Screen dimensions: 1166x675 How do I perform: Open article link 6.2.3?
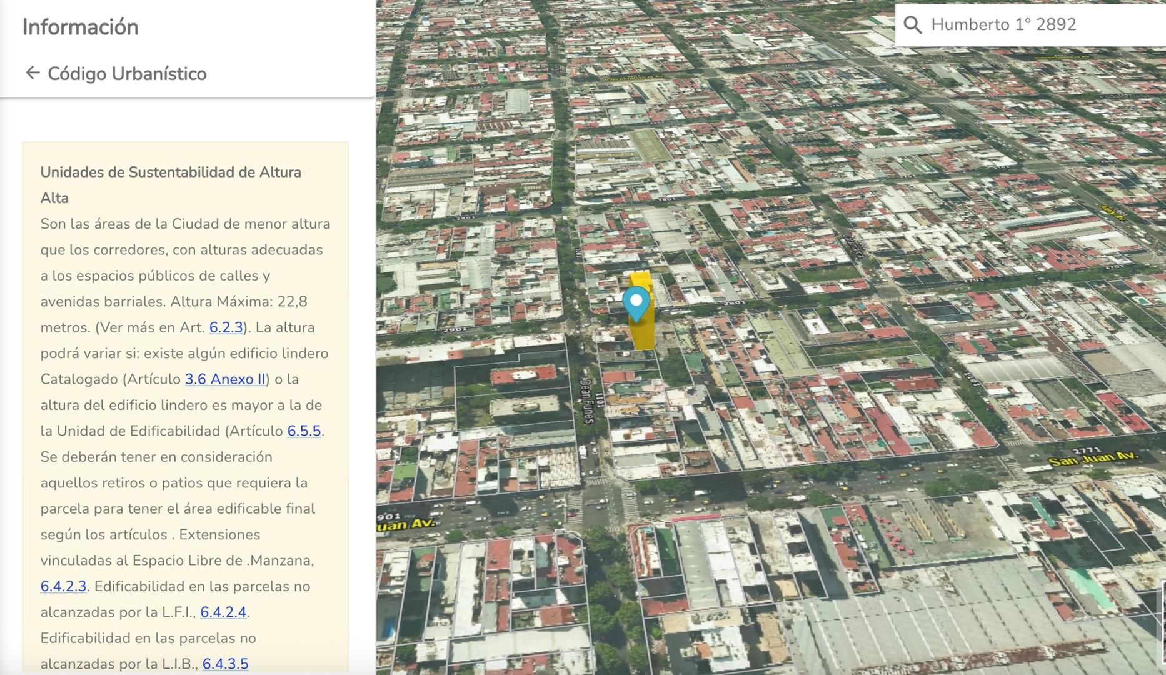point(226,327)
